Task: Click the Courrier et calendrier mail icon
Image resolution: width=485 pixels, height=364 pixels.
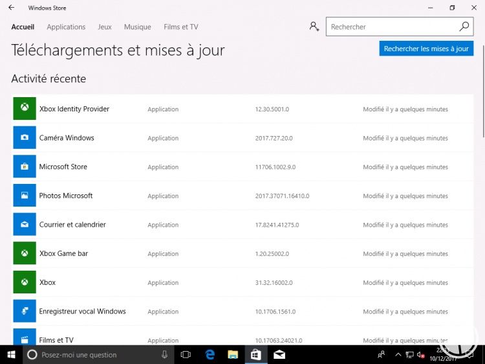Action: (25, 225)
